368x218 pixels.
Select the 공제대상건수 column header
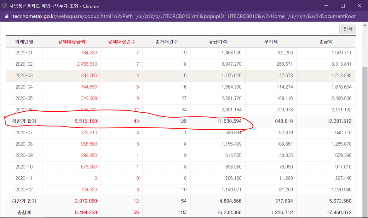click(122, 42)
